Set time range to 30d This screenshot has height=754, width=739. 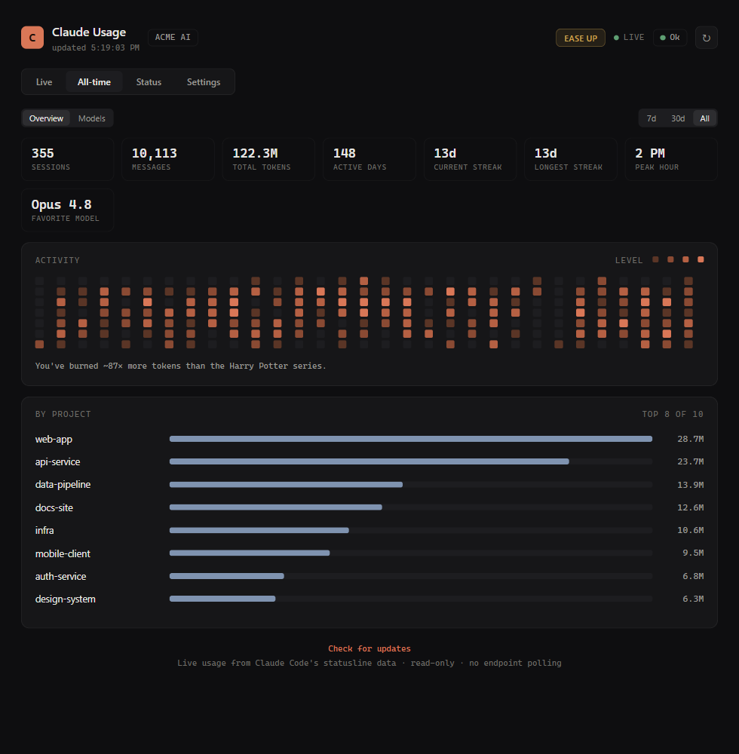[678, 118]
